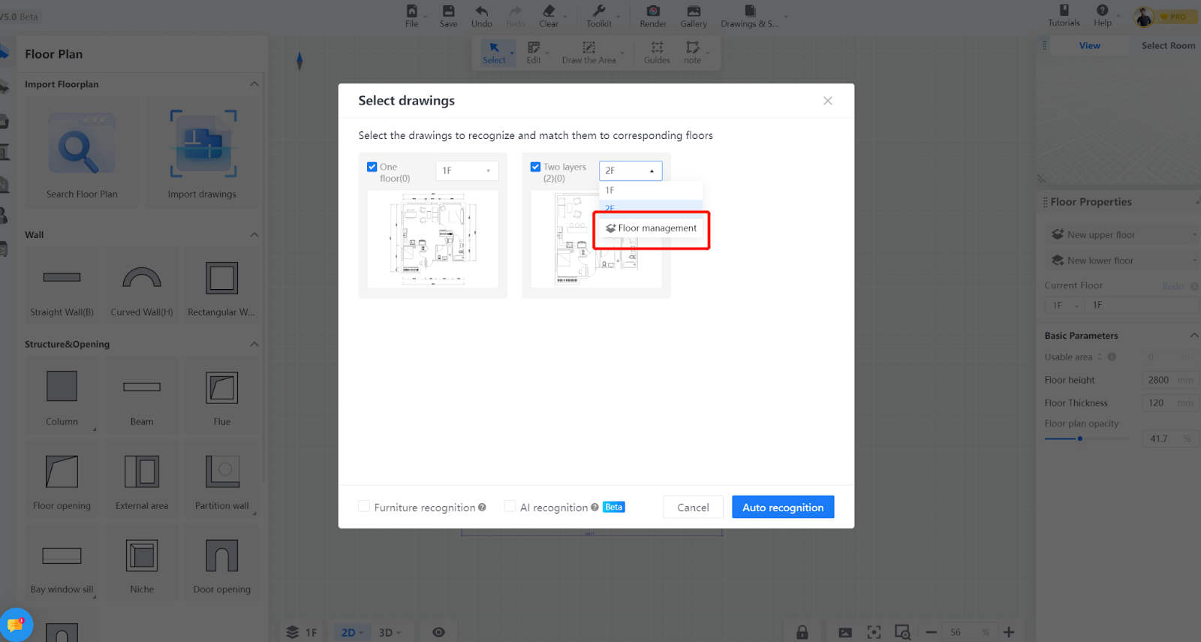Click the Render camera icon

point(653,11)
